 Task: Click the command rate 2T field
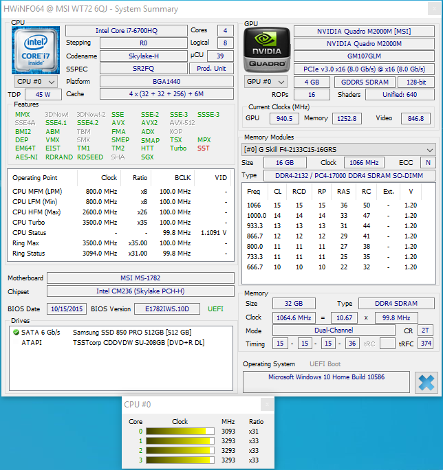tap(425, 331)
